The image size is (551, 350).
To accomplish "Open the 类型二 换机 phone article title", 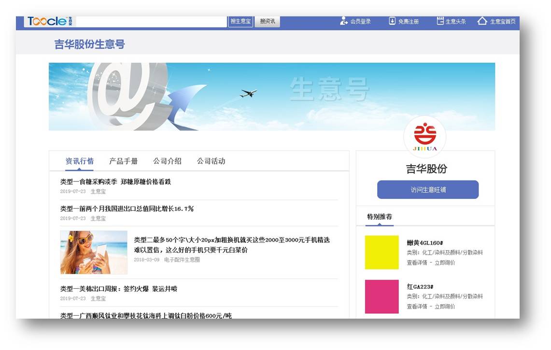I will tap(232, 245).
